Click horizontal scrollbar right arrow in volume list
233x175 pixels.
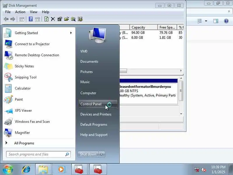click(x=181, y=71)
